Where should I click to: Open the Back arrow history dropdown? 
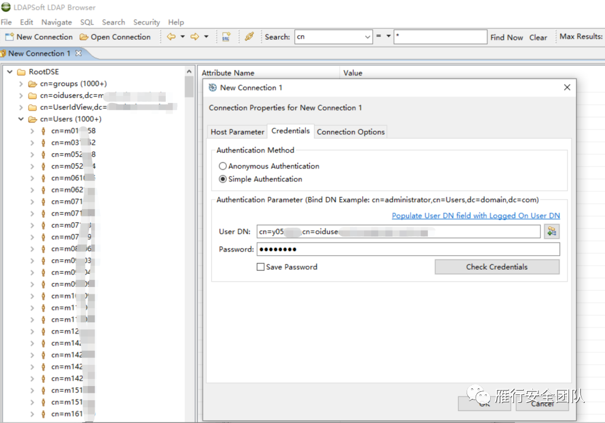pos(183,36)
